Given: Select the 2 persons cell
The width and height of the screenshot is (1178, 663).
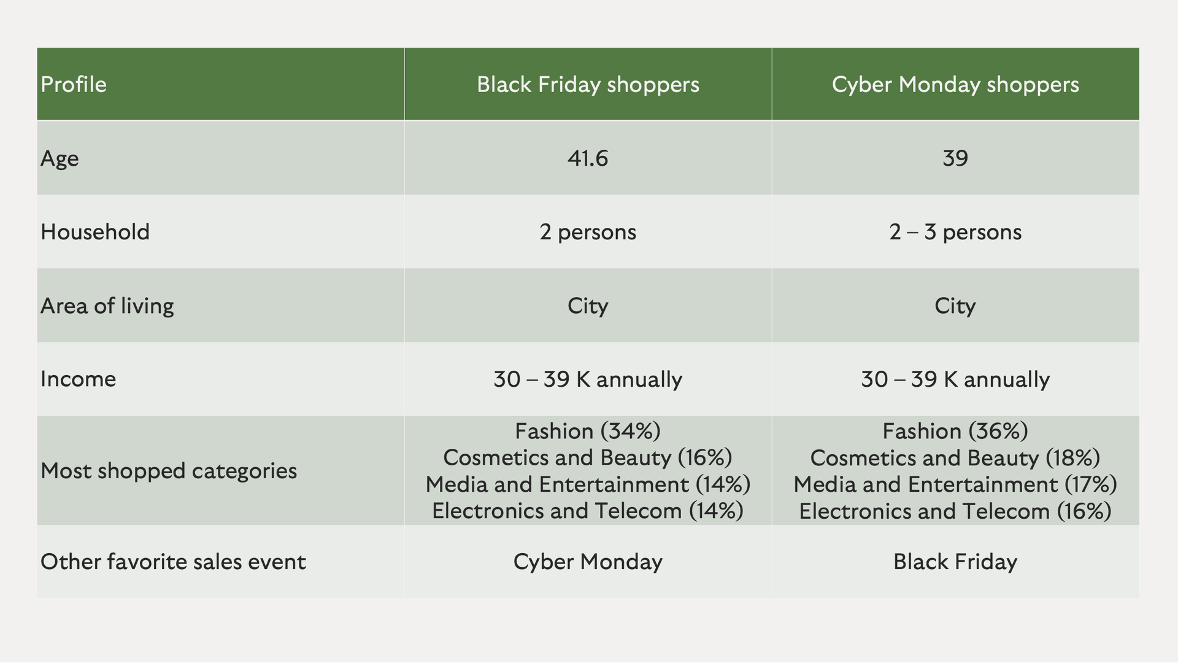Looking at the screenshot, I should click(x=588, y=232).
